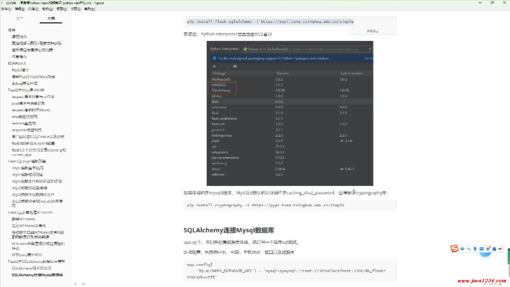
Task: Switch to the 文件 sidebar tab
Action: point(20,18)
